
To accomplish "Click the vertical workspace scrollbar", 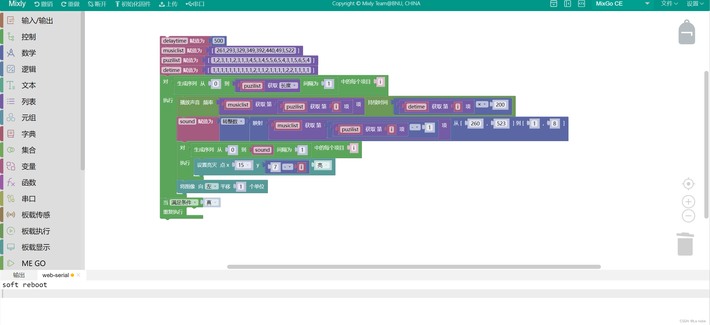I will click(706, 145).
